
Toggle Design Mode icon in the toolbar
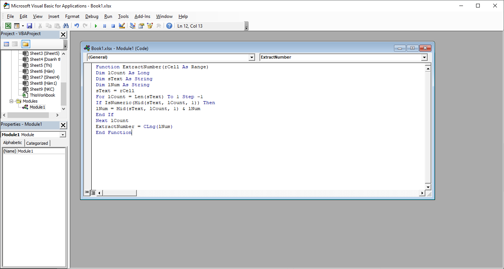(x=122, y=26)
